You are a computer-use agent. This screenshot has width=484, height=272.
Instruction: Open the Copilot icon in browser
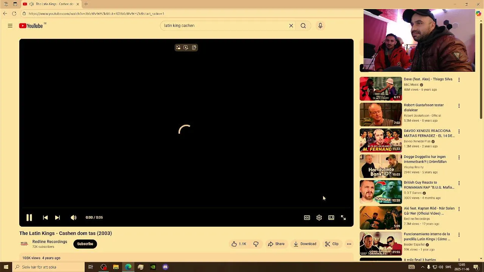(x=478, y=14)
